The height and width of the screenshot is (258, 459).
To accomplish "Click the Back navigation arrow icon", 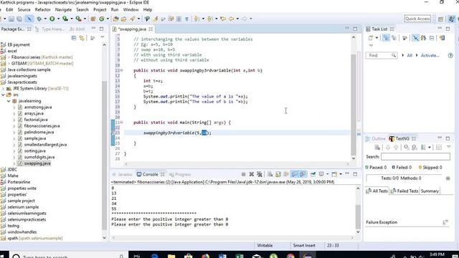I will pyautogui.click(x=231, y=19).
